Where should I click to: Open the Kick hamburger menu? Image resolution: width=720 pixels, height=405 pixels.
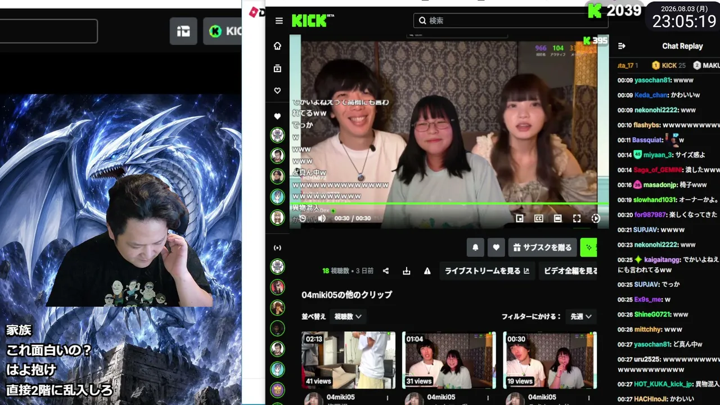(279, 21)
